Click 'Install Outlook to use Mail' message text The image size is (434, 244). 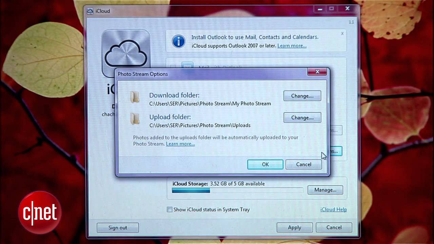[255, 37]
